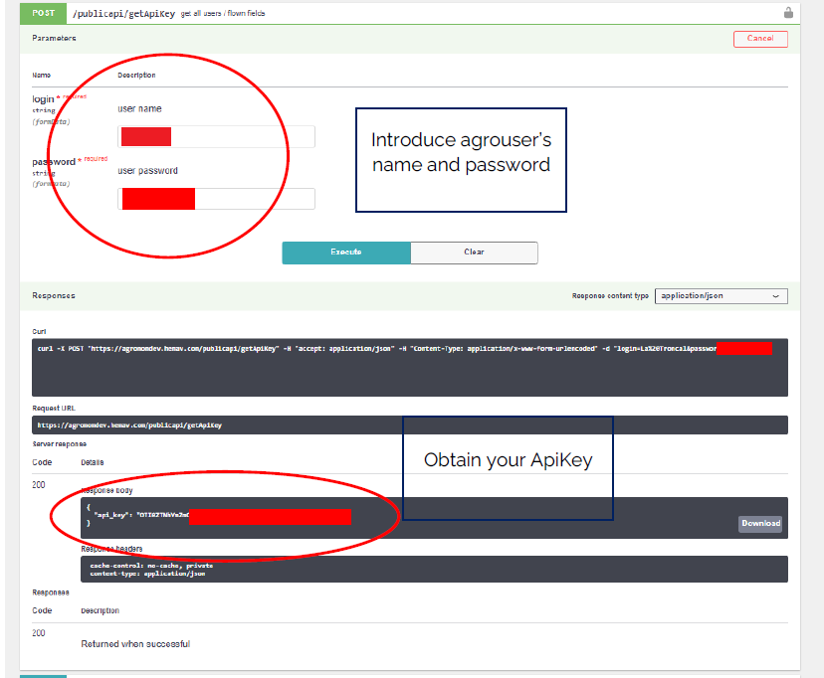
Task: Click the green POST method badge
Action: pos(43,13)
